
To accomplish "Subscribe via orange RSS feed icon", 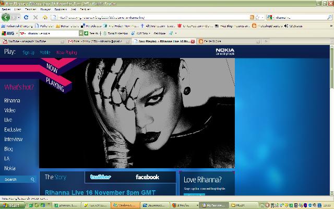I will point(252,17).
